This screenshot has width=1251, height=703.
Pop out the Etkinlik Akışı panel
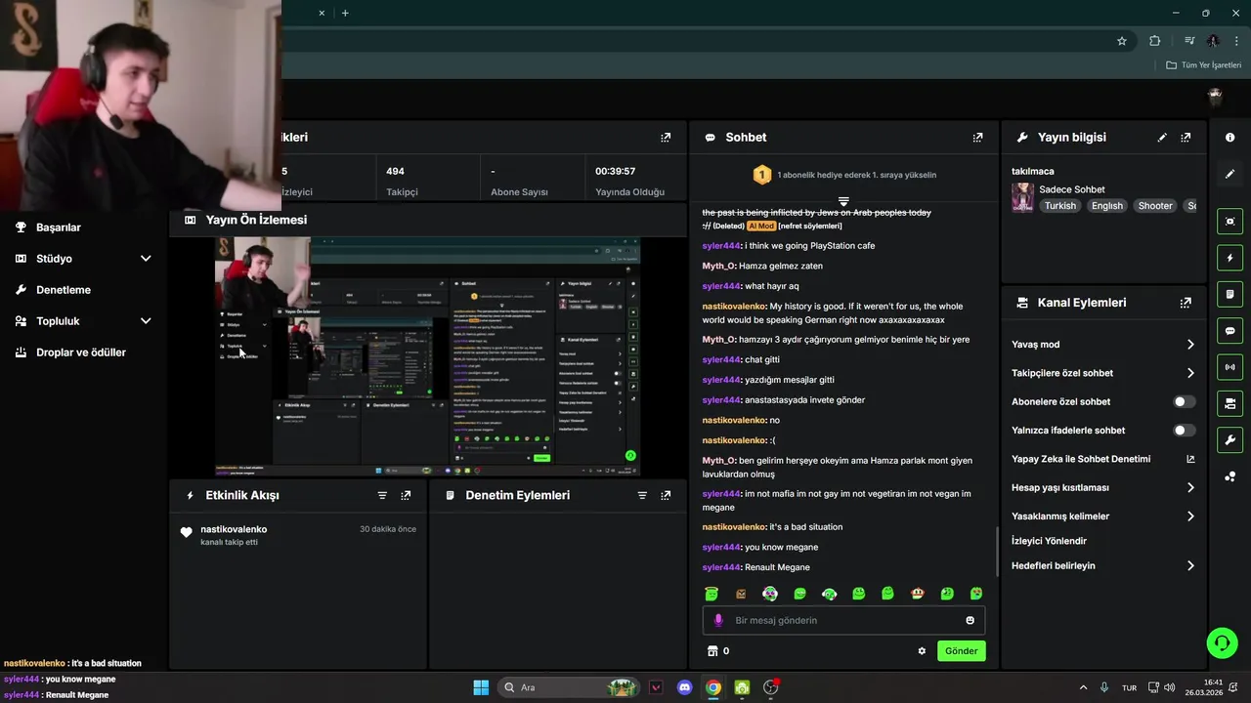tap(406, 495)
